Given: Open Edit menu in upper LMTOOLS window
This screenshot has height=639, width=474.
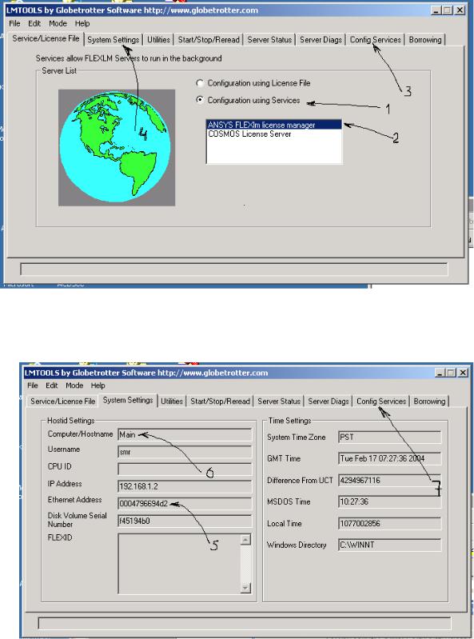Looking at the screenshot, I should (34, 24).
